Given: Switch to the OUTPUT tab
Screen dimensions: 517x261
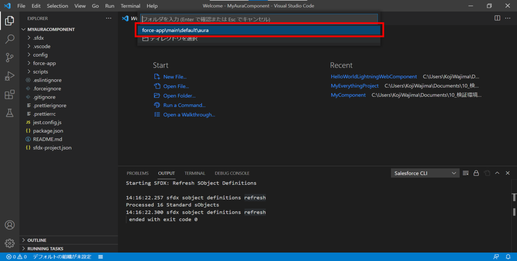Looking at the screenshot, I should [166, 173].
